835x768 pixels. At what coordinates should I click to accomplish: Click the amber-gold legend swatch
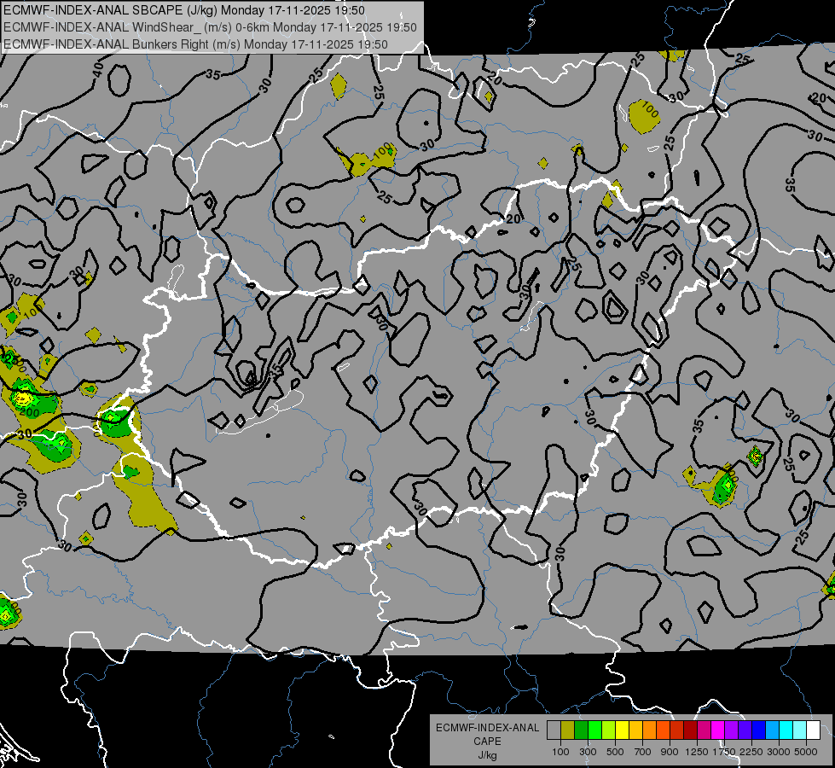[x=635, y=730]
